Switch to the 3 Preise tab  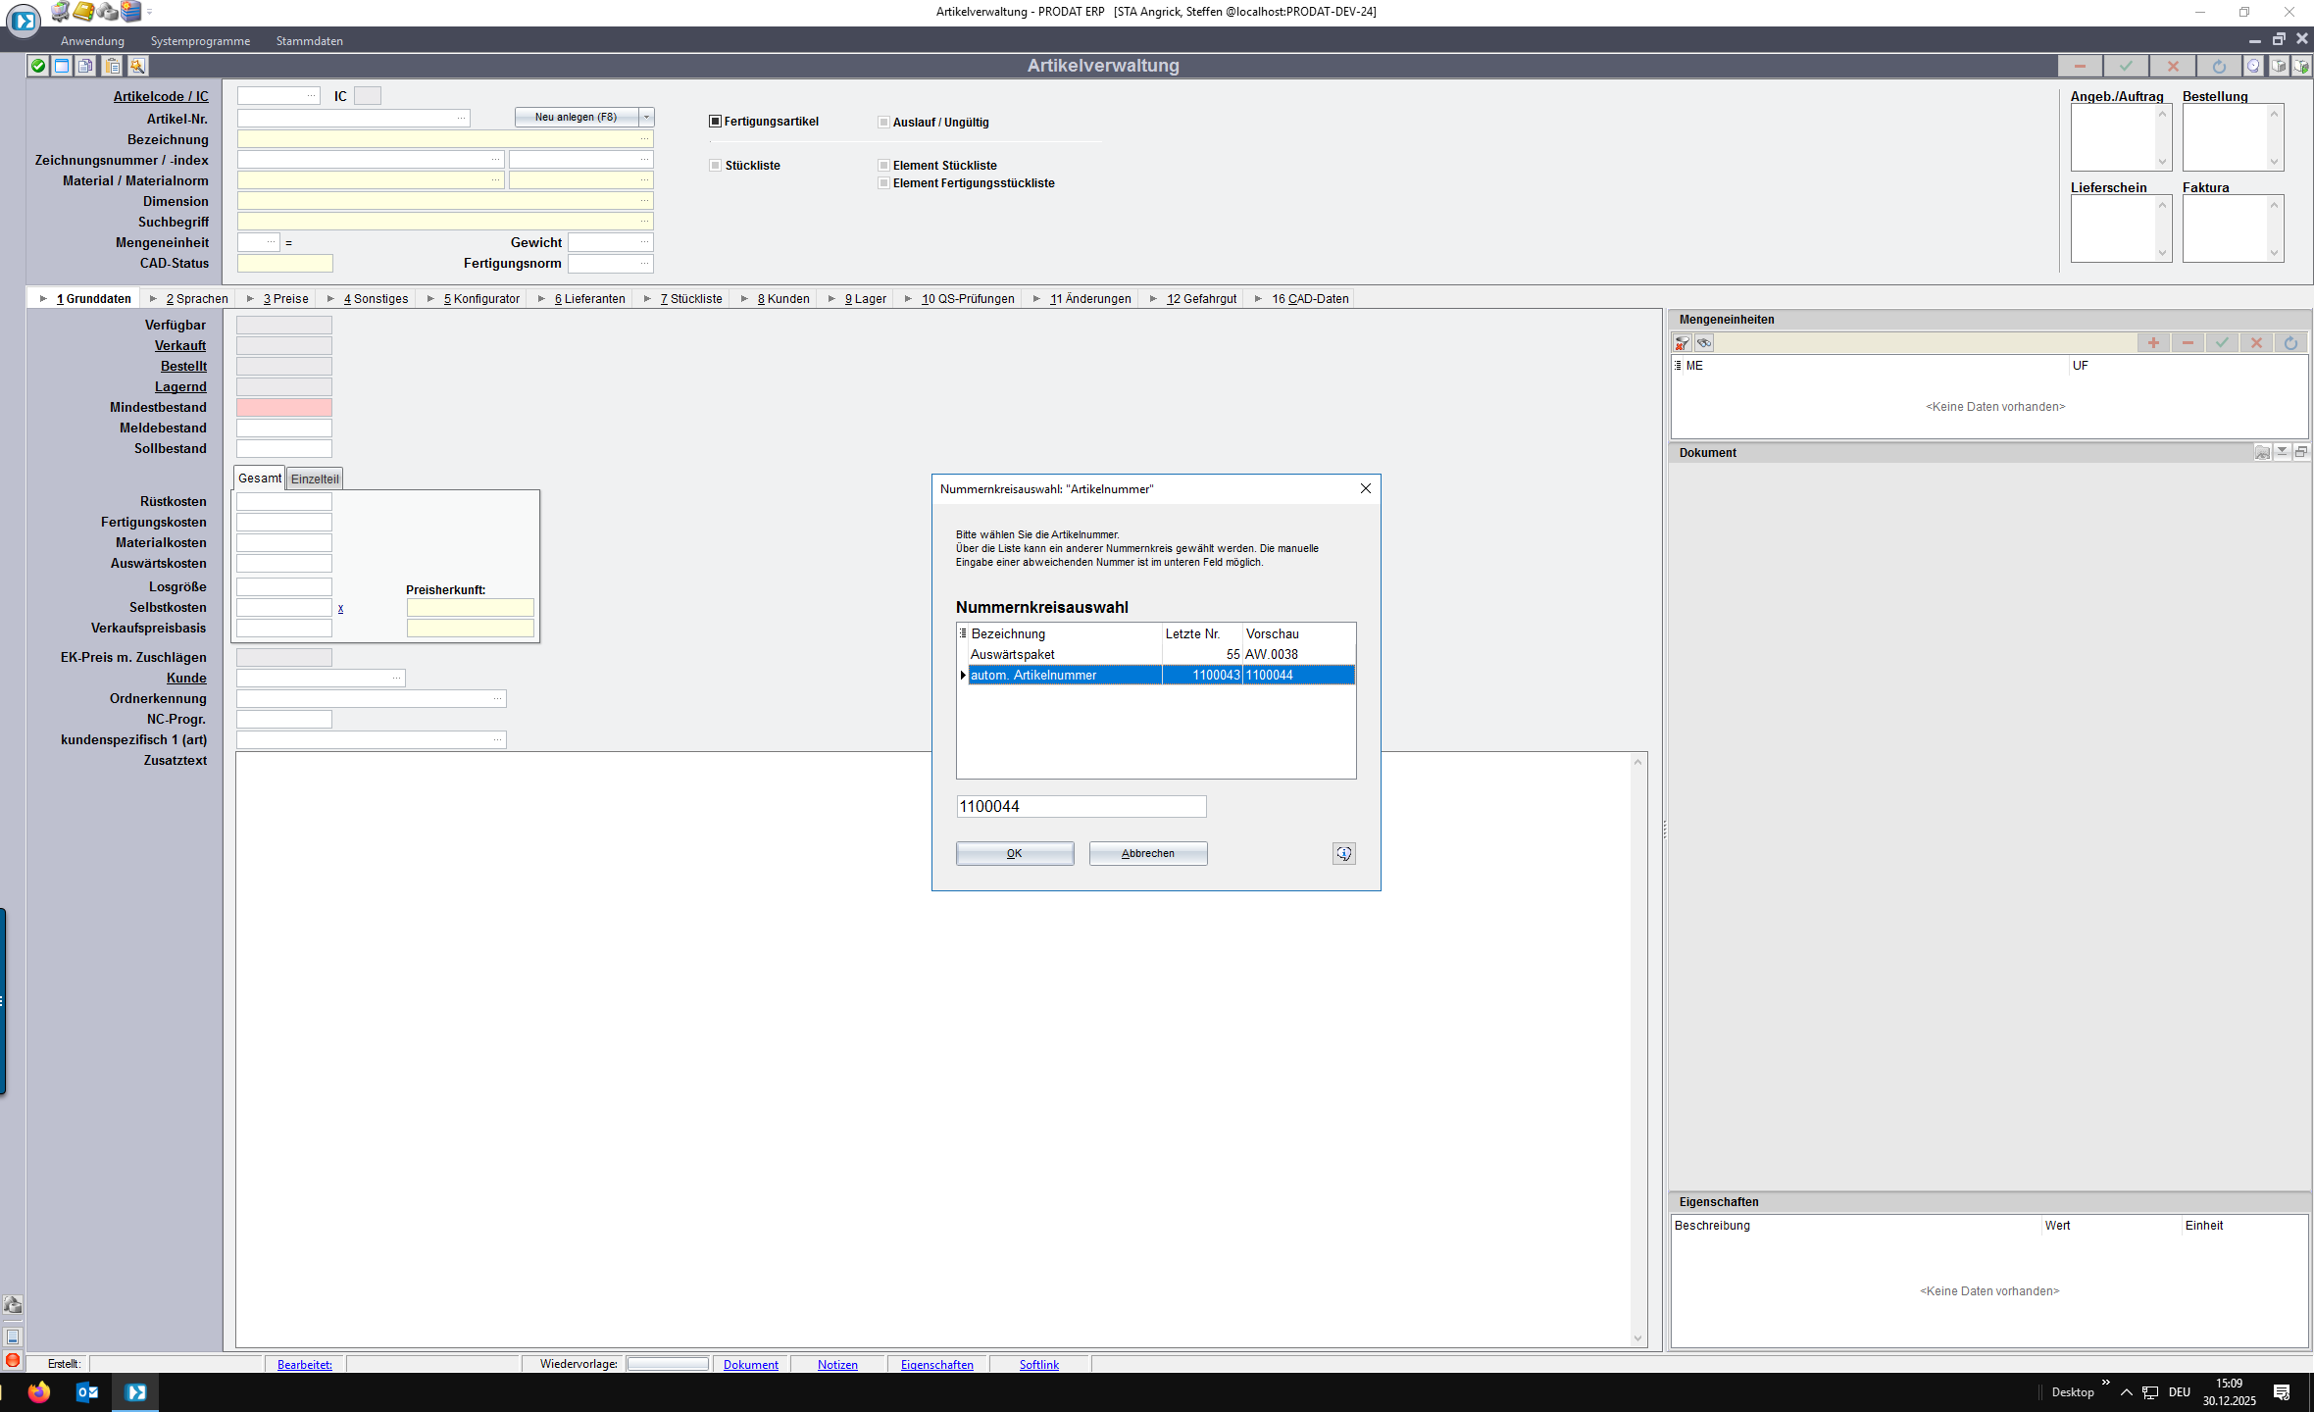pyautogui.click(x=285, y=299)
